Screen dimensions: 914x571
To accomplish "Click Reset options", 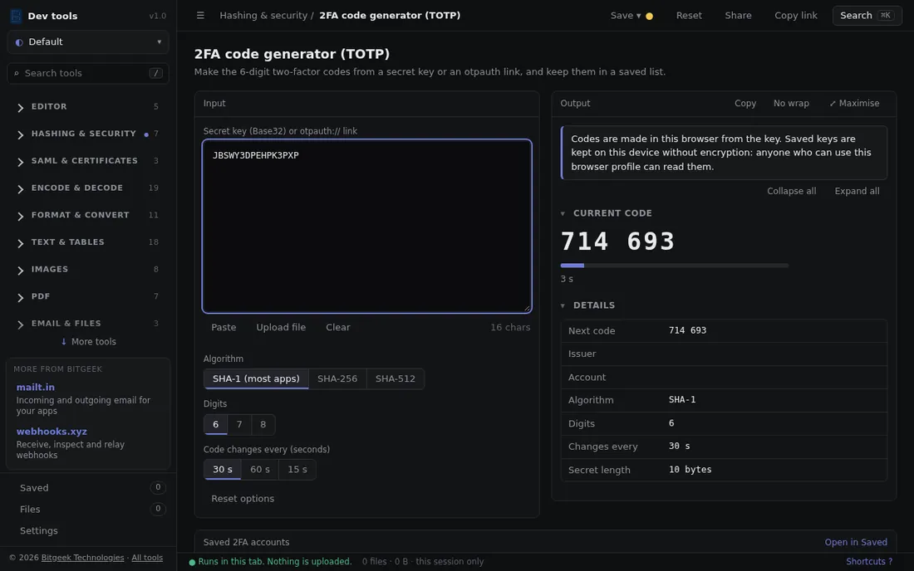I will tap(243, 499).
